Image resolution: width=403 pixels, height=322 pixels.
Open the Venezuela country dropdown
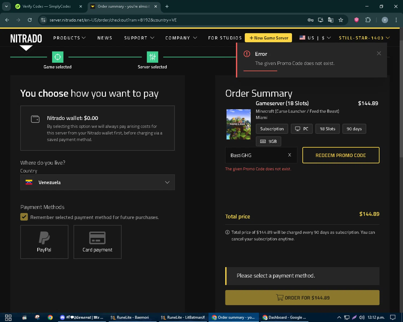coord(98,182)
